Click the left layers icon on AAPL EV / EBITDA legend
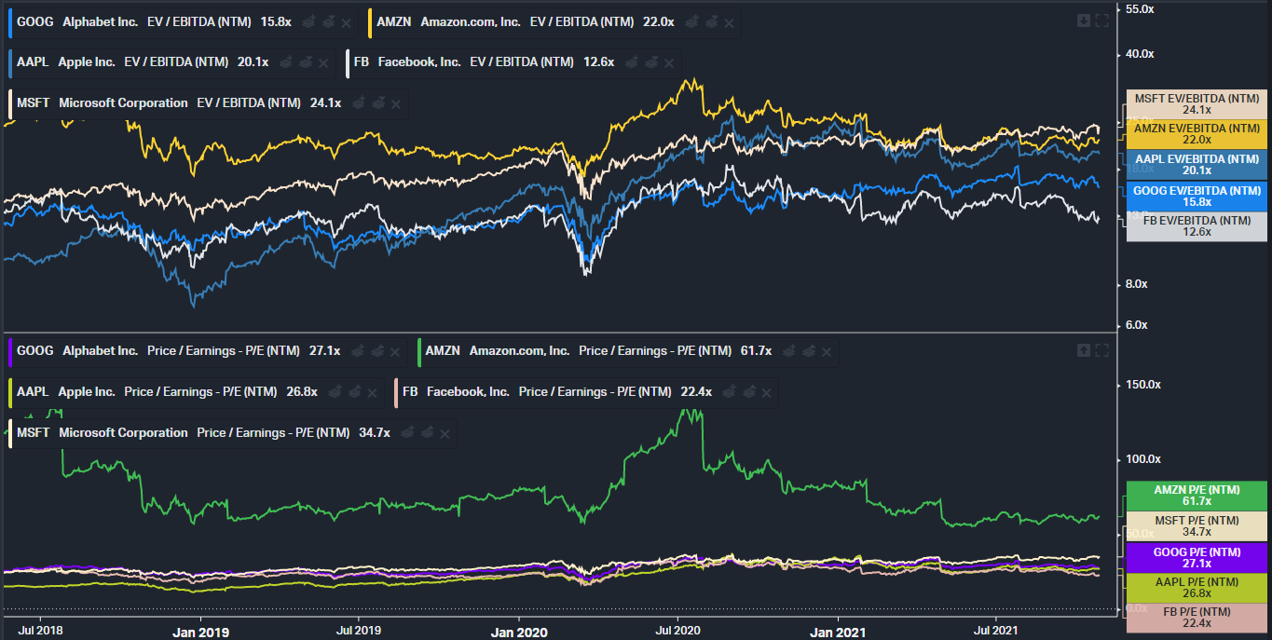The width and height of the screenshot is (1272, 640). click(x=284, y=62)
